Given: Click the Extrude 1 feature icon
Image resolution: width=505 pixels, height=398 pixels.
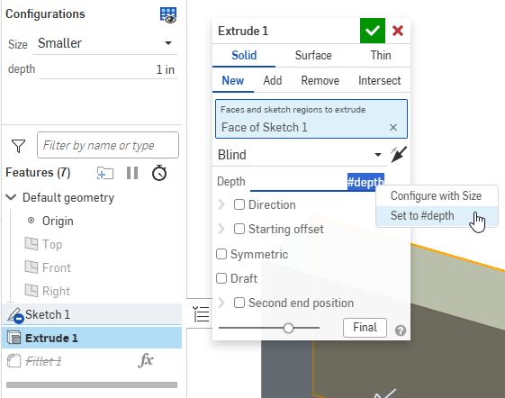Looking at the screenshot, I should (14, 338).
